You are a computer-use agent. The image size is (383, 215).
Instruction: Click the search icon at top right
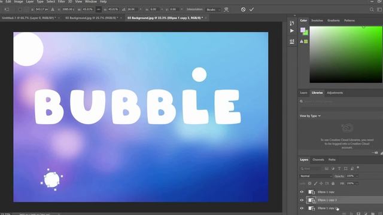click(372, 10)
